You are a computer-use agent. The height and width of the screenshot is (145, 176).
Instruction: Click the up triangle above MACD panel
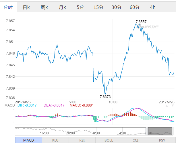click(167, 106)
